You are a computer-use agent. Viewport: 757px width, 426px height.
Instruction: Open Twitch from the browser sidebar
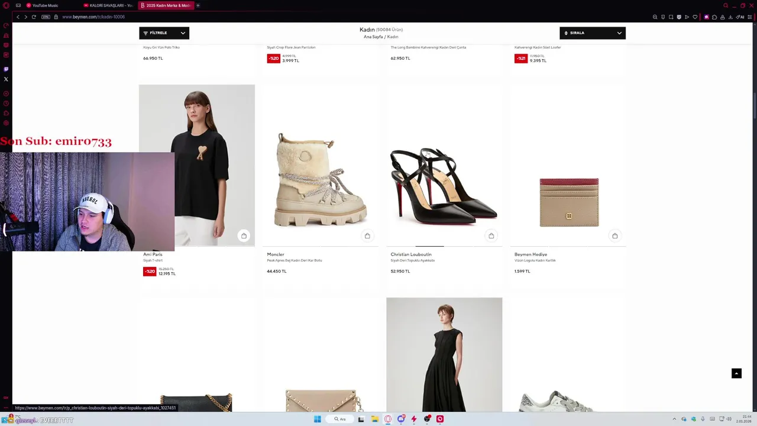point(6,69)
